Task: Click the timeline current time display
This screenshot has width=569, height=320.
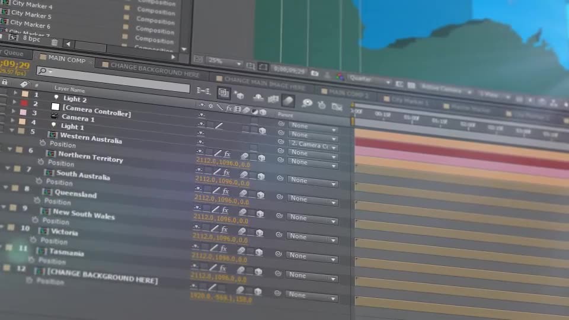Action: point(14,65)
